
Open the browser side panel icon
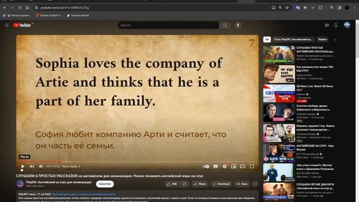(339, 7)
